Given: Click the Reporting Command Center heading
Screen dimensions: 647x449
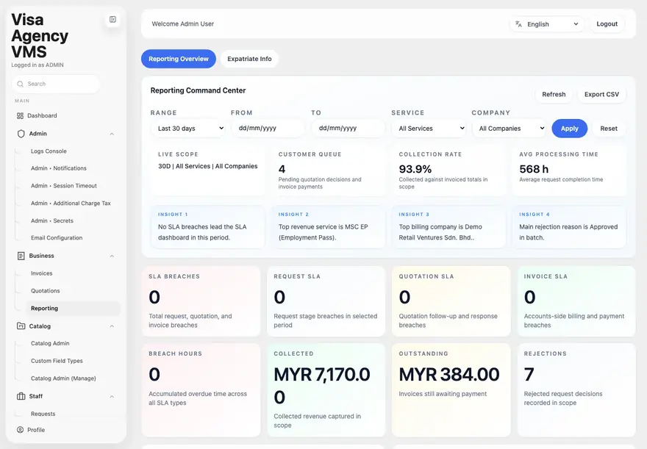Looking at the screenshot, I should (198, 90).
